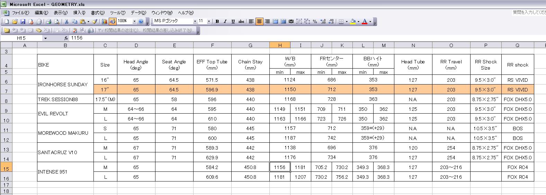
Task: Click the Freeze Panes window icon
Action: point(275,21)
